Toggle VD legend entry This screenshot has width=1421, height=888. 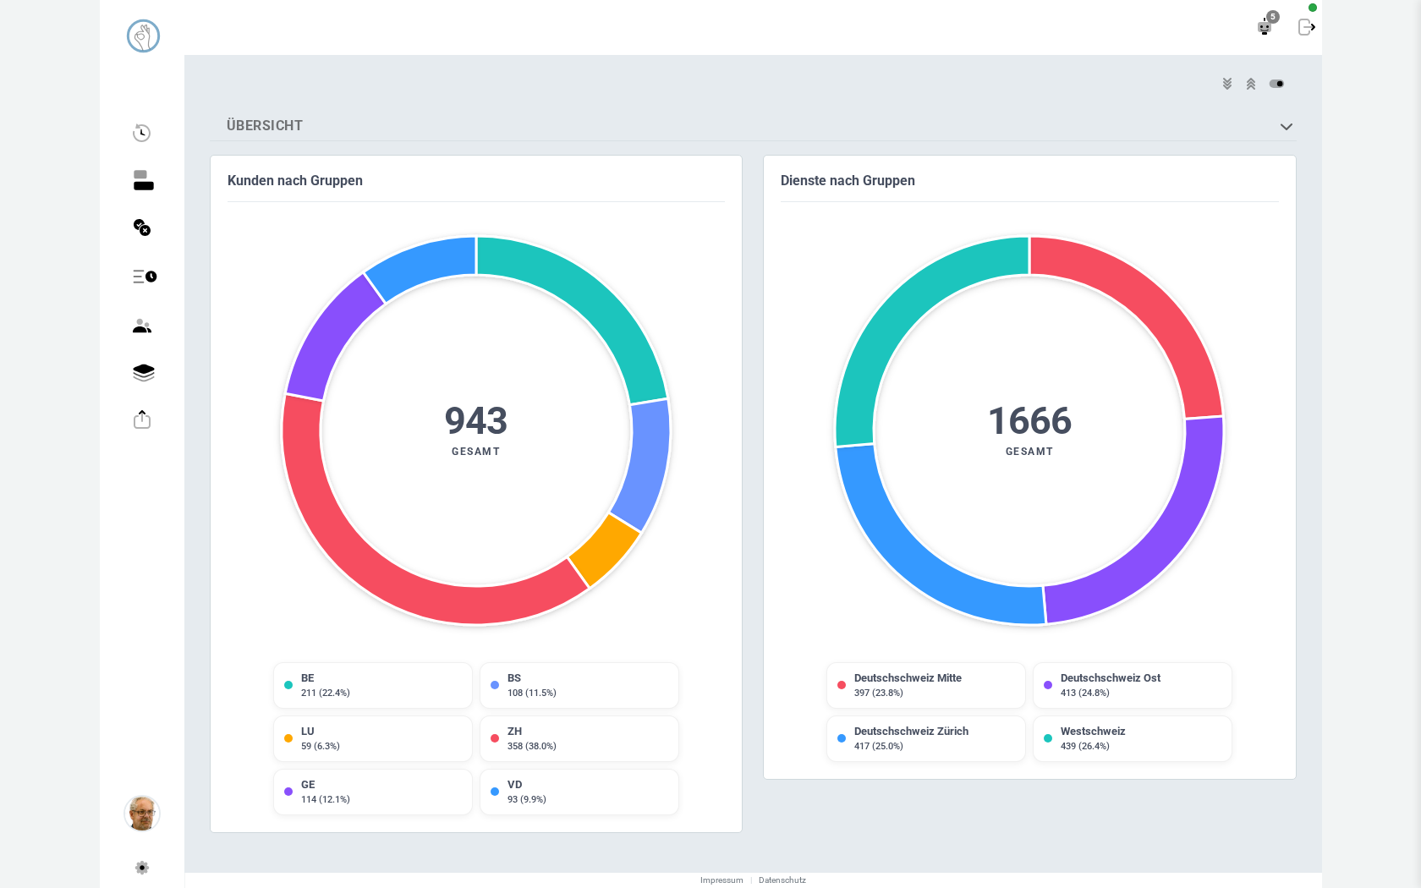tap(579, 792)
